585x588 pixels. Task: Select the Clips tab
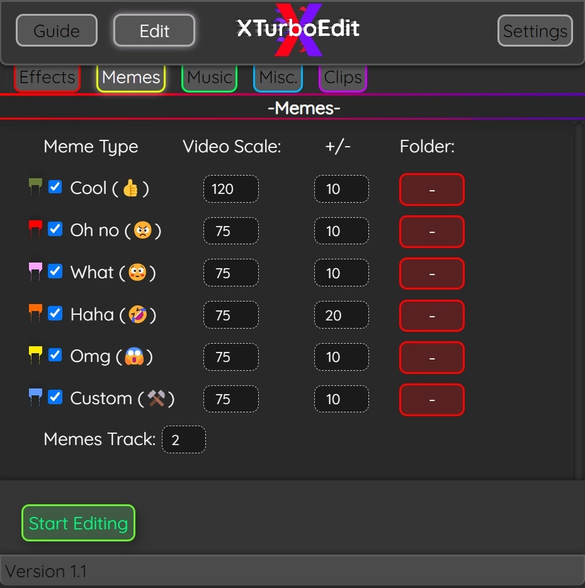coord(343,77)
